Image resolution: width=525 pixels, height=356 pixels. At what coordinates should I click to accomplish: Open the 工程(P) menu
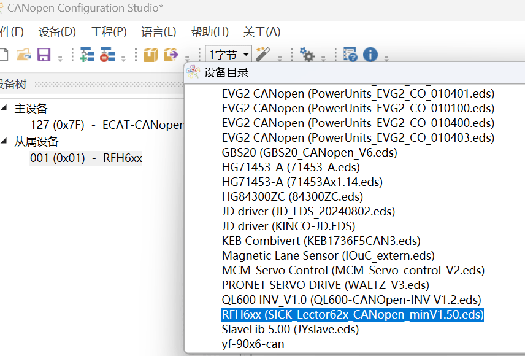(109, 32)
